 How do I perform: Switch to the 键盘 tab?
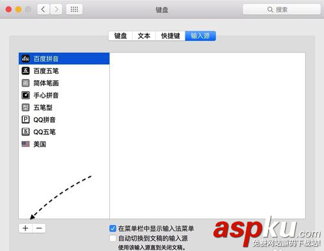(x=120, y=36)
